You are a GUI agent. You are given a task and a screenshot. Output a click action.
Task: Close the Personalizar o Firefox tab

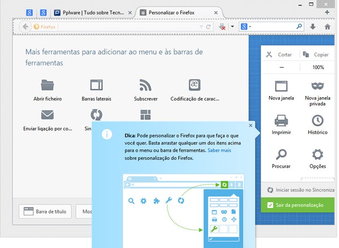tap(216, 13)
